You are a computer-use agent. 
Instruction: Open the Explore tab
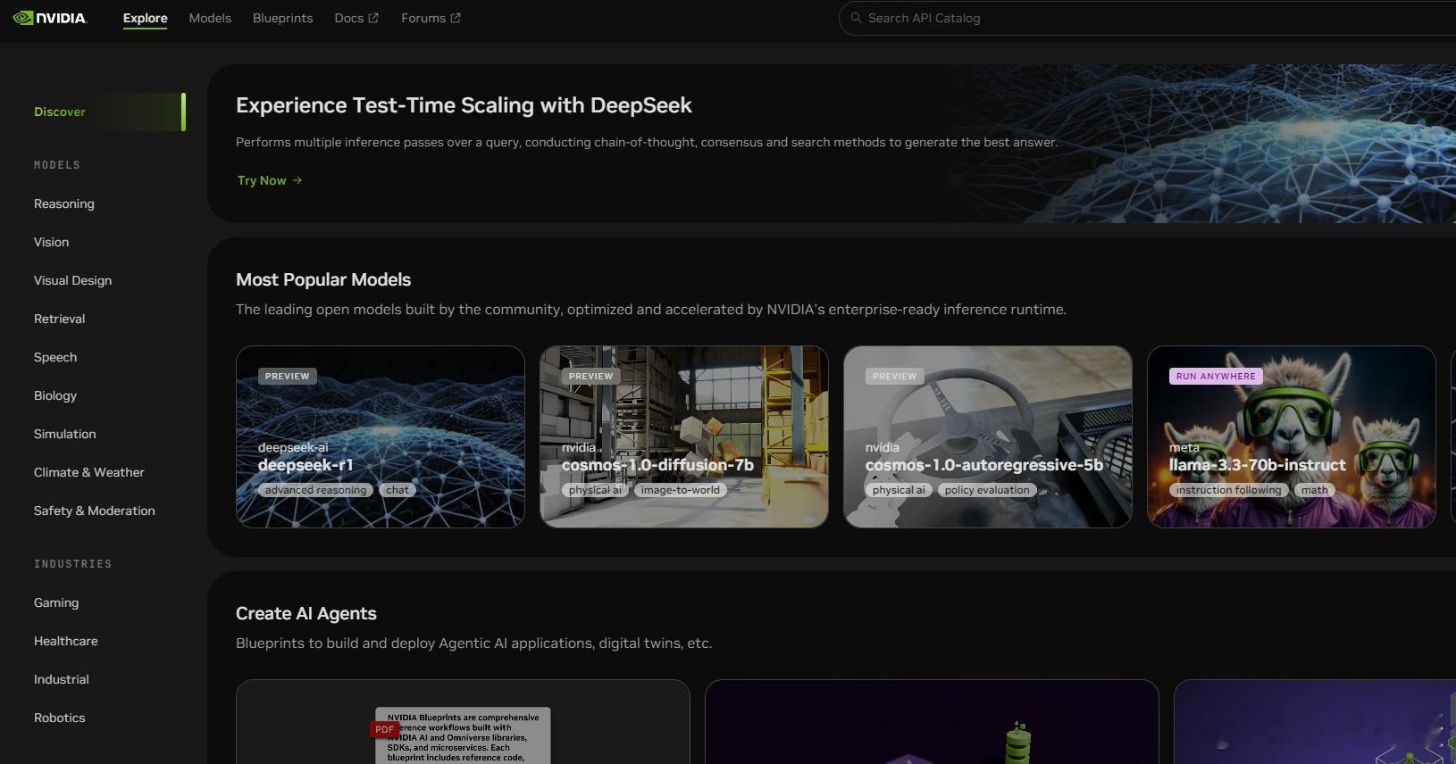coord(146,18)
